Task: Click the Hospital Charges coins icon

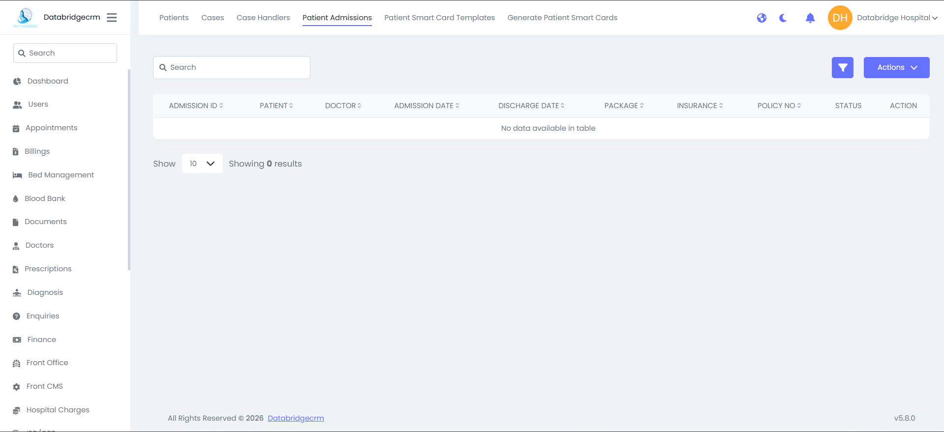Action: 17,410
